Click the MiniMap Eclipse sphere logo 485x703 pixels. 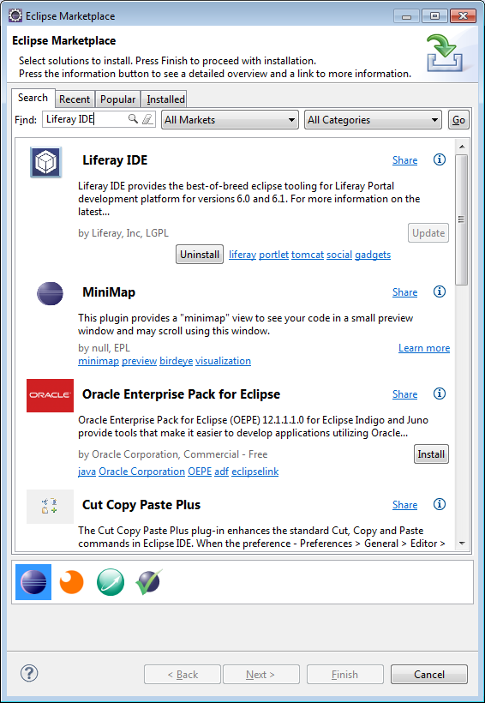[50, 294]
